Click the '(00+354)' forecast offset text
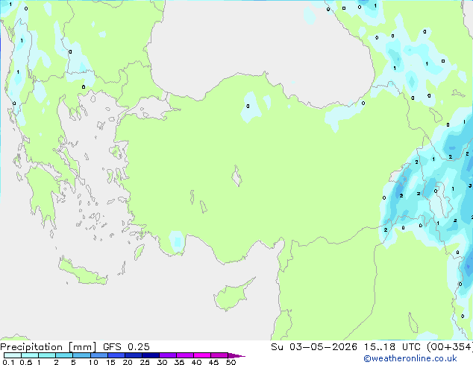The height and width of the screenshot is (365, 473). (x=450, y=347)
